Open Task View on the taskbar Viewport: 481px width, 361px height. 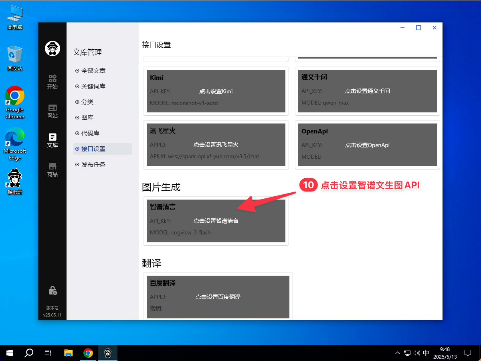click(48, 353)
